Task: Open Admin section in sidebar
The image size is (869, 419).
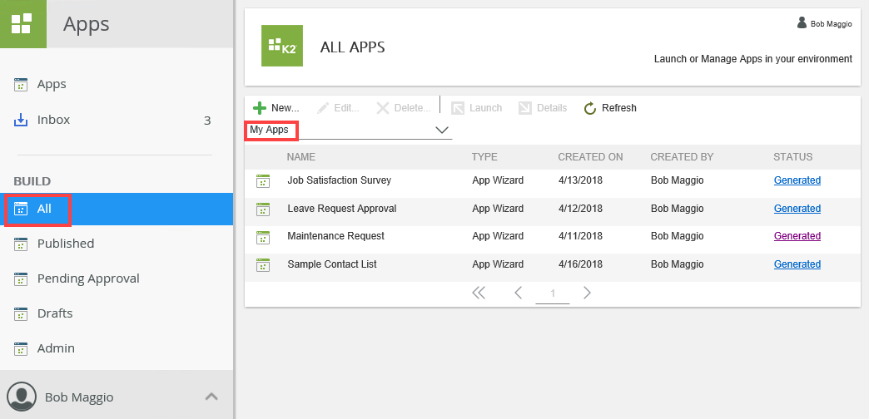Action: pyautogui.click(x=55, y=348)
